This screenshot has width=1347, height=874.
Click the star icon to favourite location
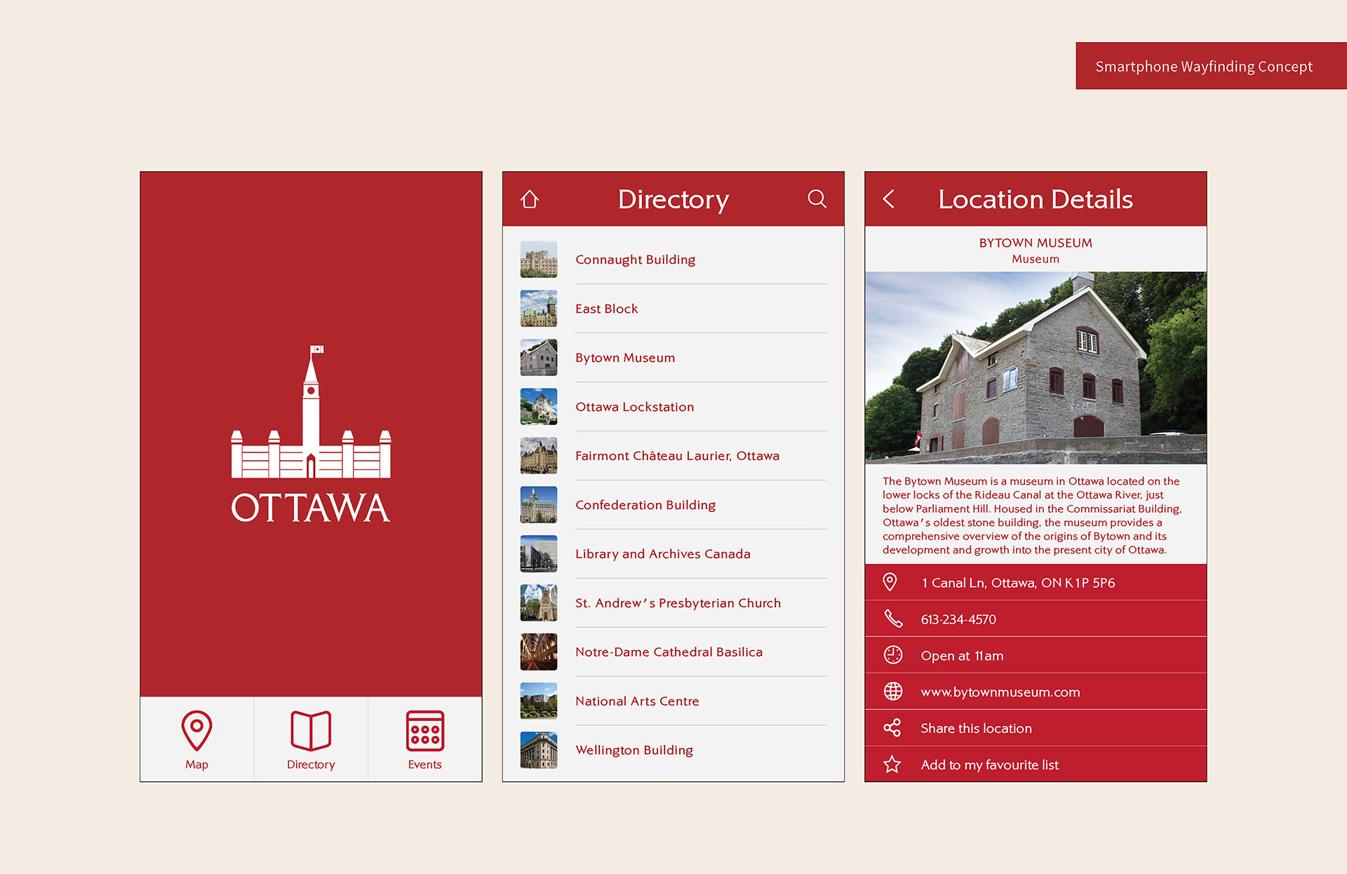tap(892, 765)
